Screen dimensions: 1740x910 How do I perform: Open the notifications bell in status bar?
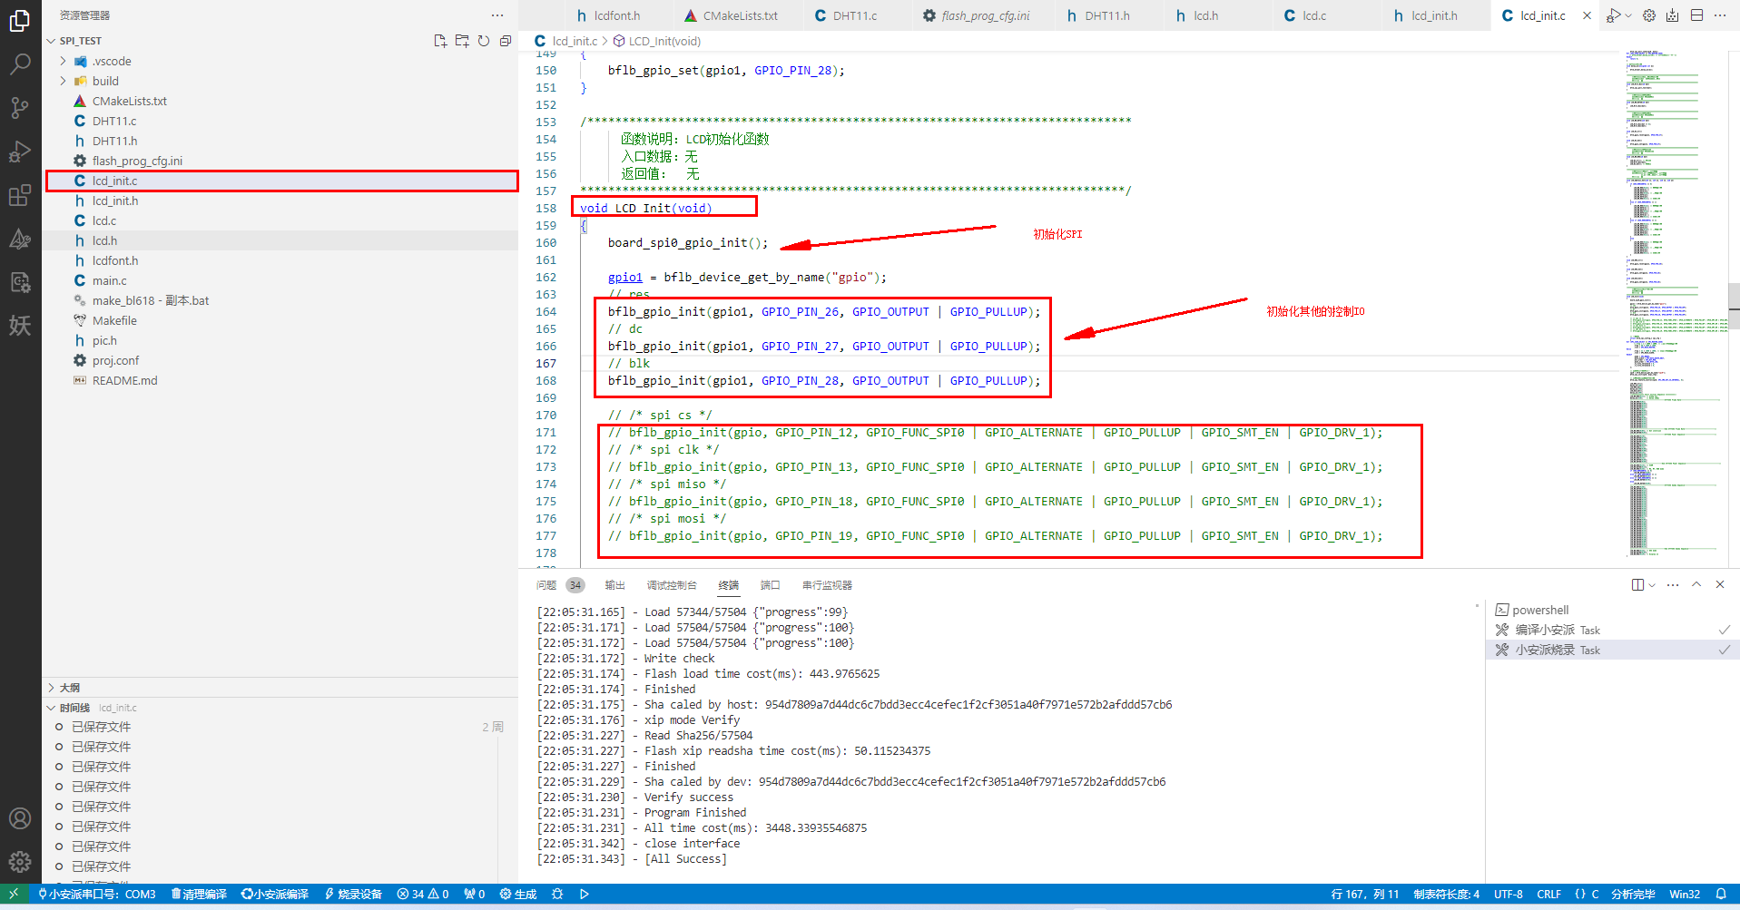click(1721, 894)
